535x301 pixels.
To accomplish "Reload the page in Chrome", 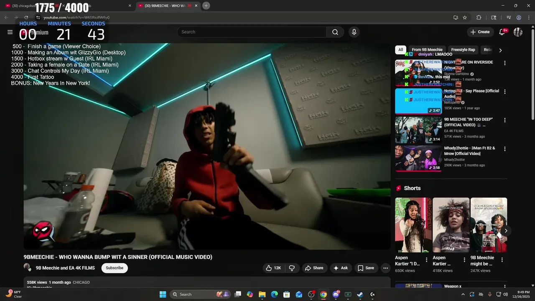I will click(x=26, y=18).
